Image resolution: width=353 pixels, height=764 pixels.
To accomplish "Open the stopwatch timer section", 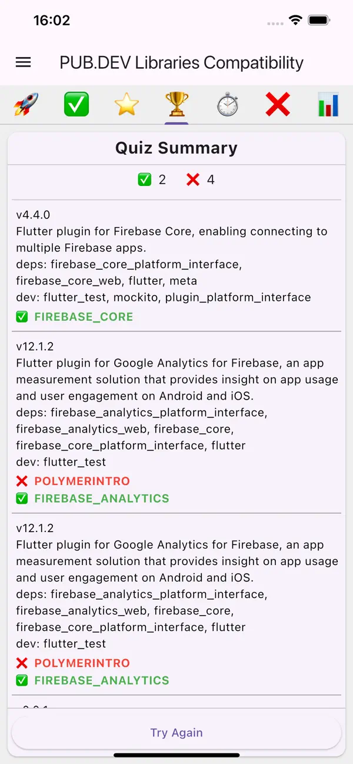I will click(227, 104).
